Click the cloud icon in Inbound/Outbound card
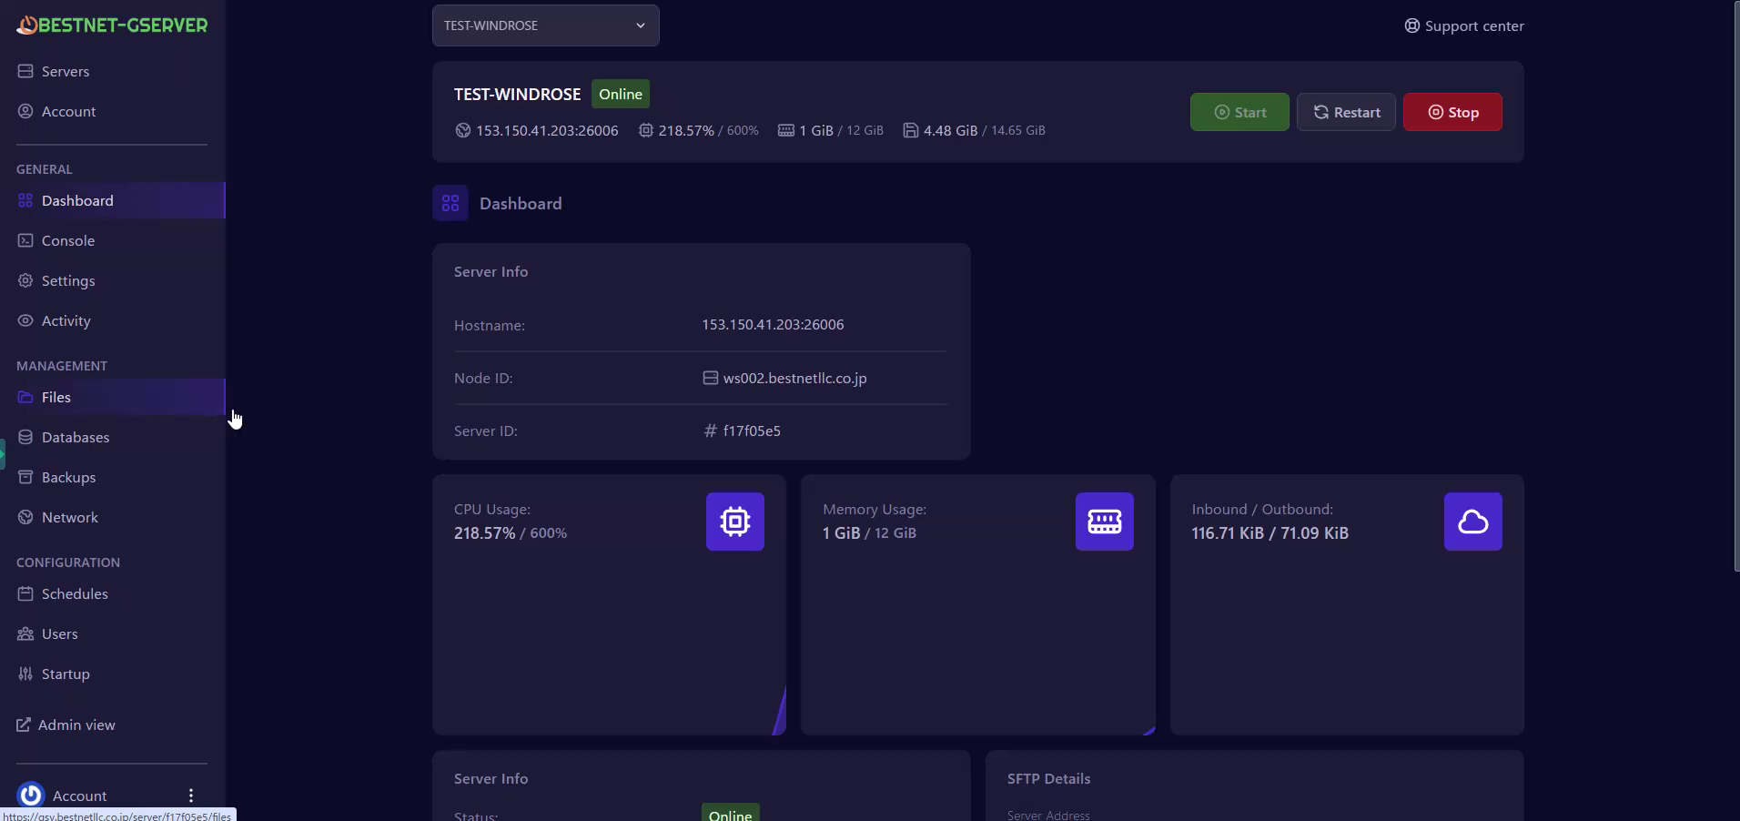 (x=1472, y=522)
